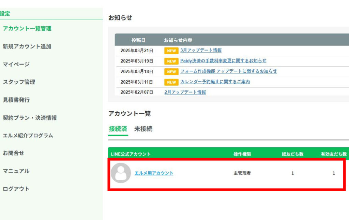The image size is (349, 220).
Task: Select 新規アカウント追加 menu item
Action: (x=27, y=46)
